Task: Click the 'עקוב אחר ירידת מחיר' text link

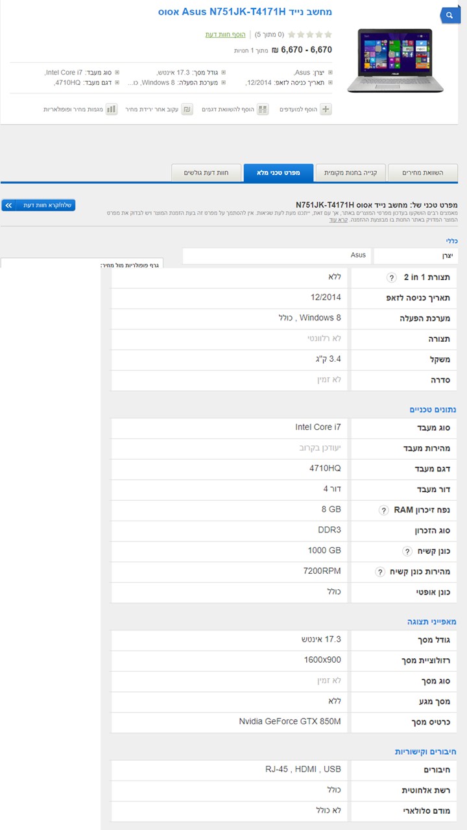Action: (x=152, y=110)
